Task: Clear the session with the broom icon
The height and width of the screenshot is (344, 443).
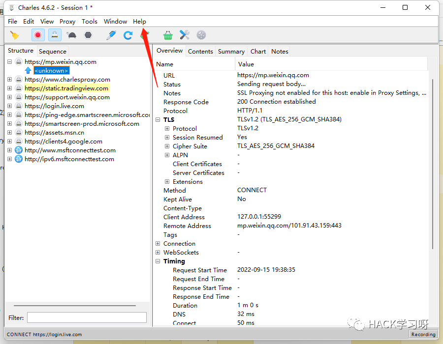Action: pos(14,35)
